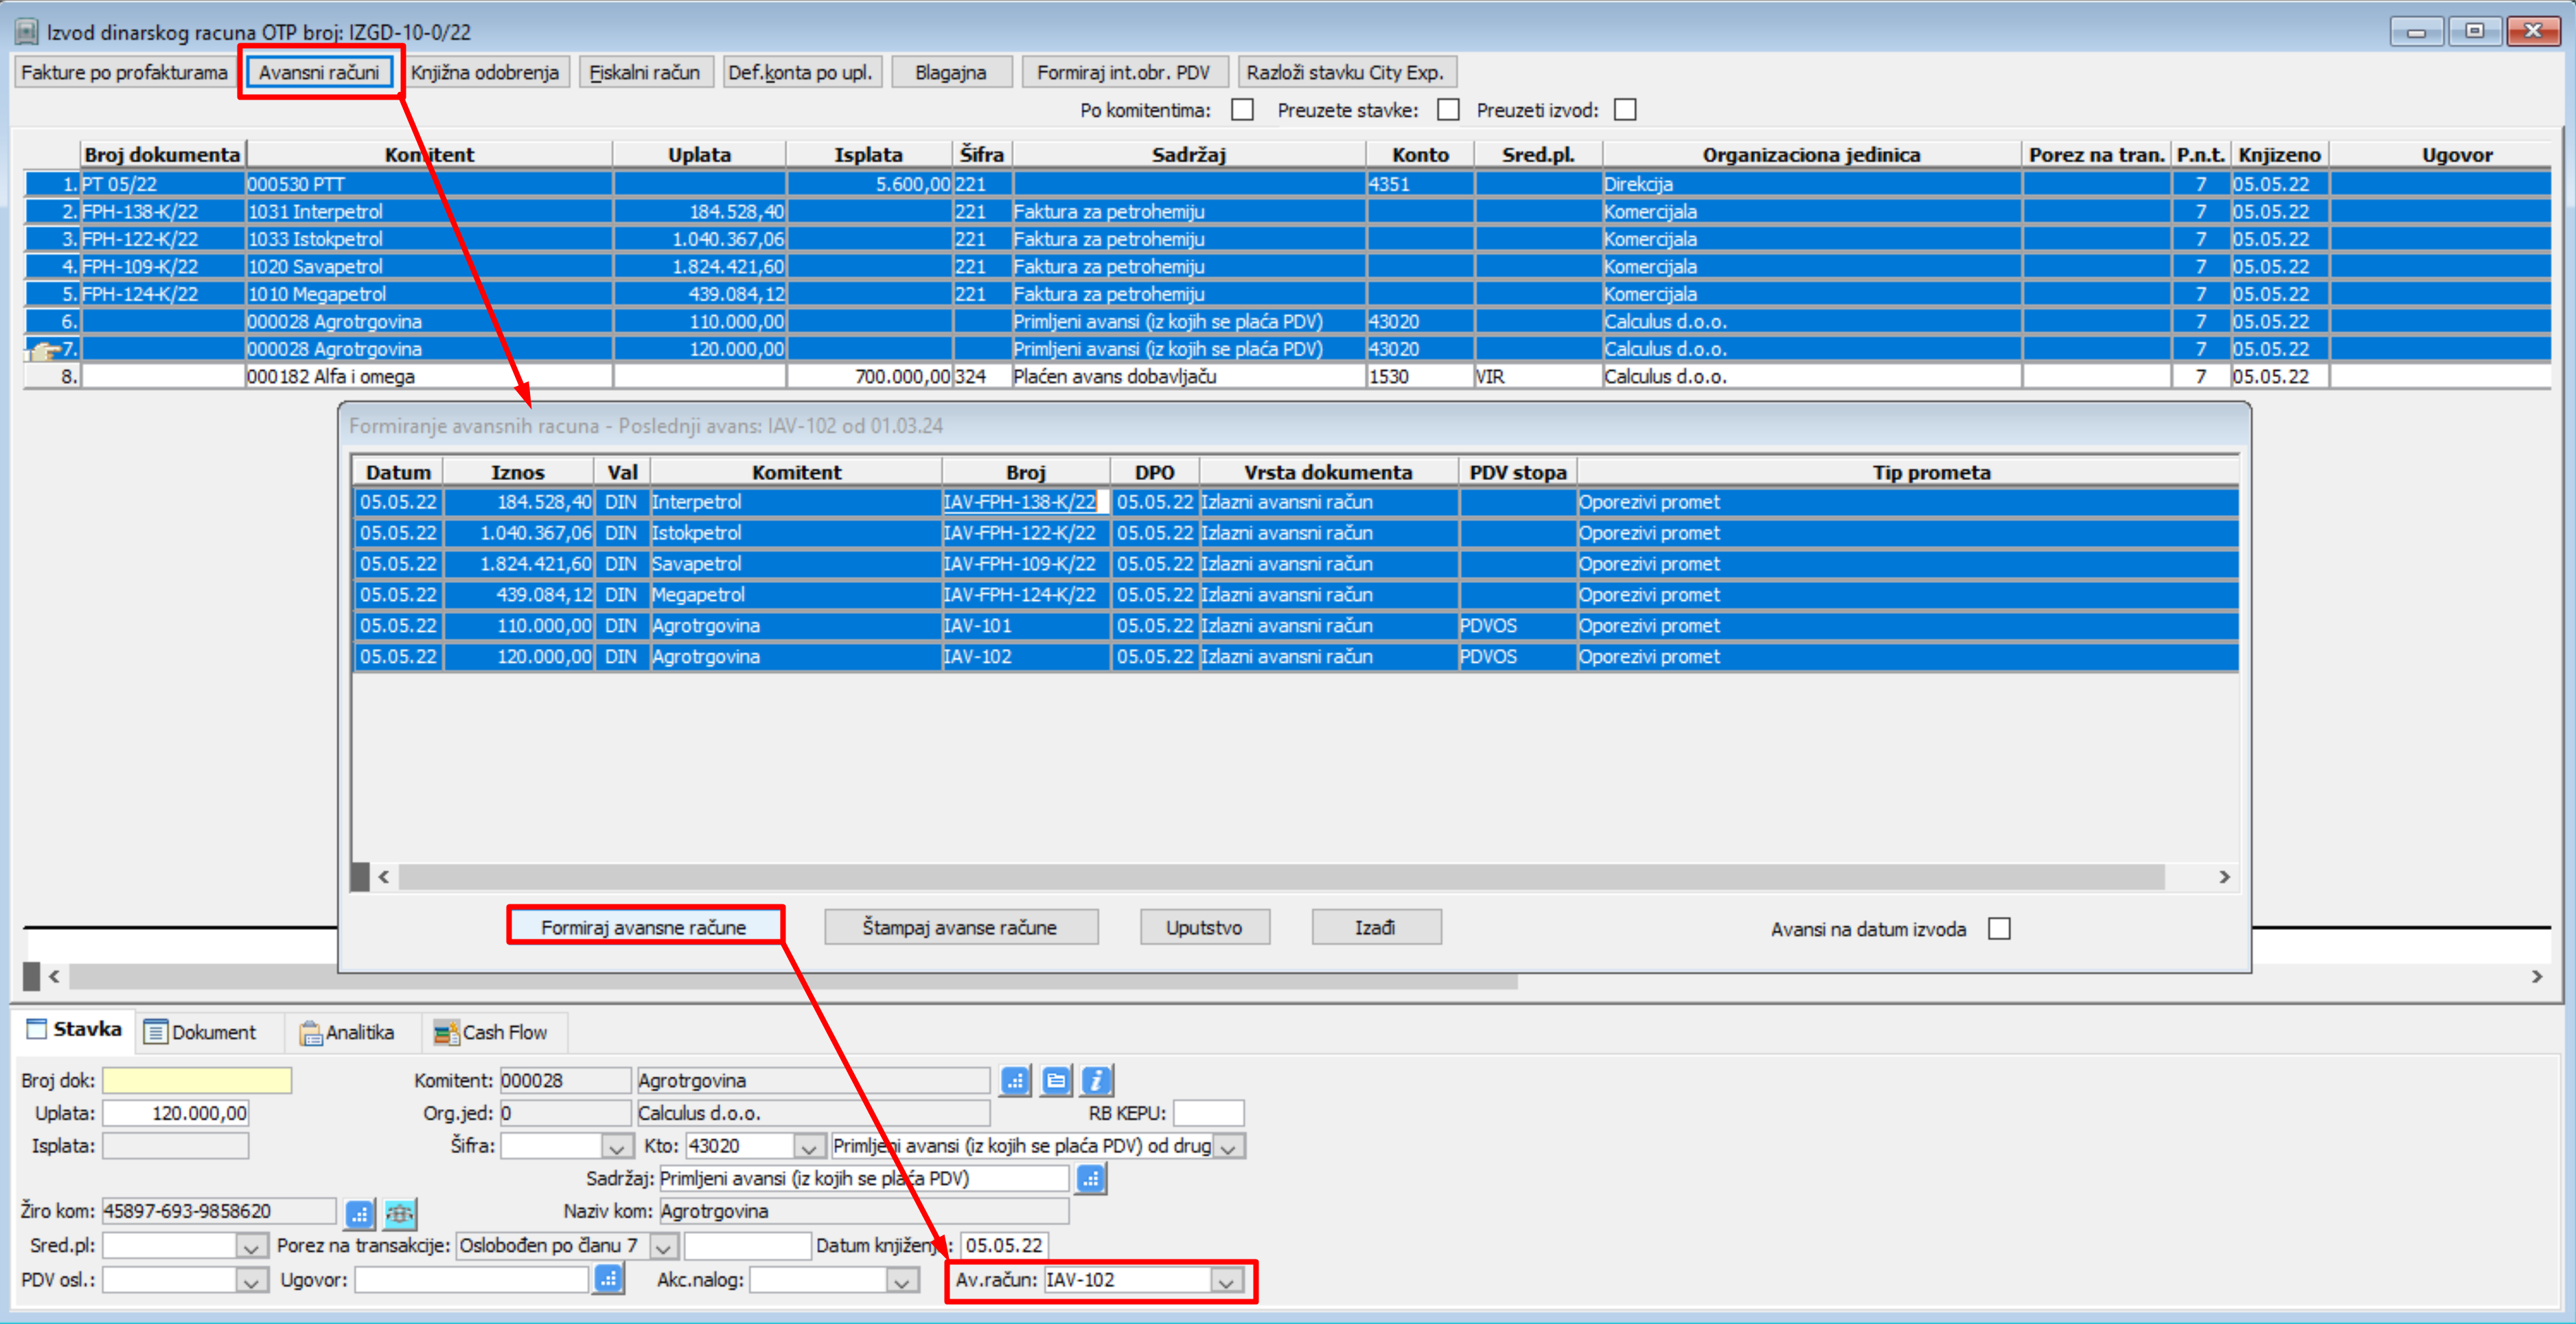Click the lookup icon beside the Sadržaj field
Screen dimensions: 2576x1324
(x=1090, y=1178)
